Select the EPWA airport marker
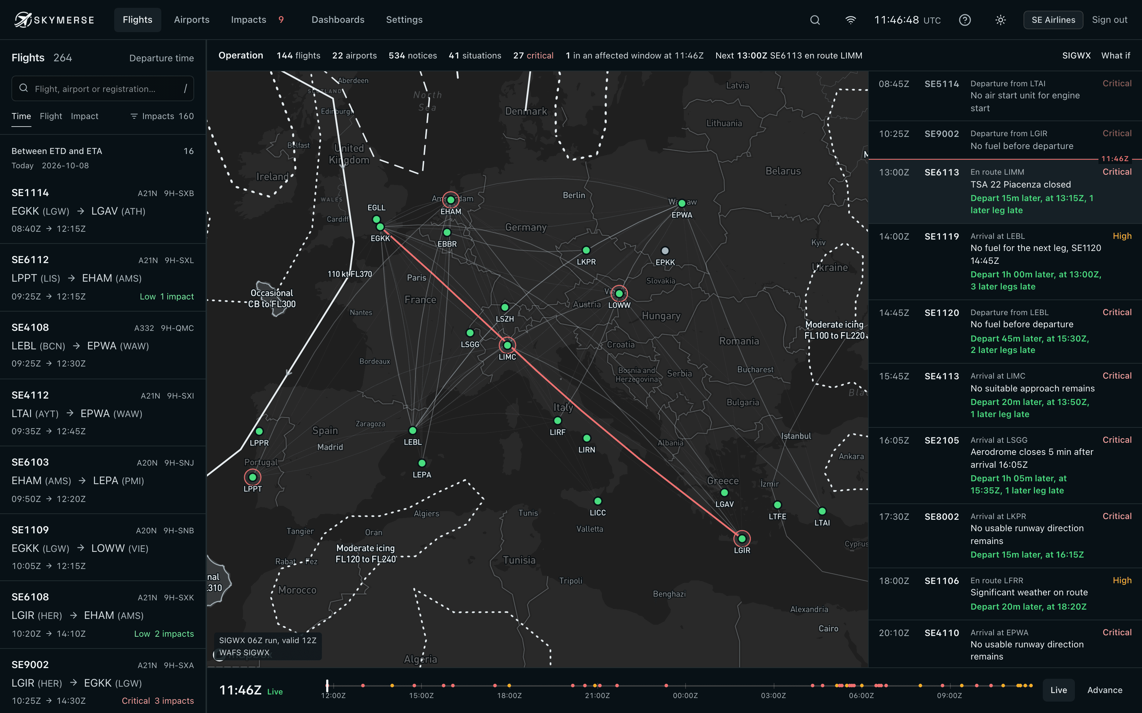The width and height of the screenshot is (1142, 713). click(682, 204)
